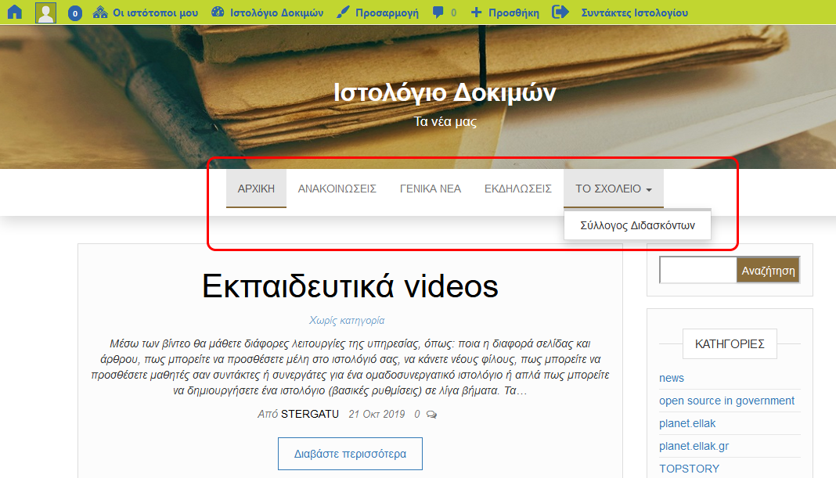
Task: Click the blue notification counter badge
Action: click(x=75, y=13)
